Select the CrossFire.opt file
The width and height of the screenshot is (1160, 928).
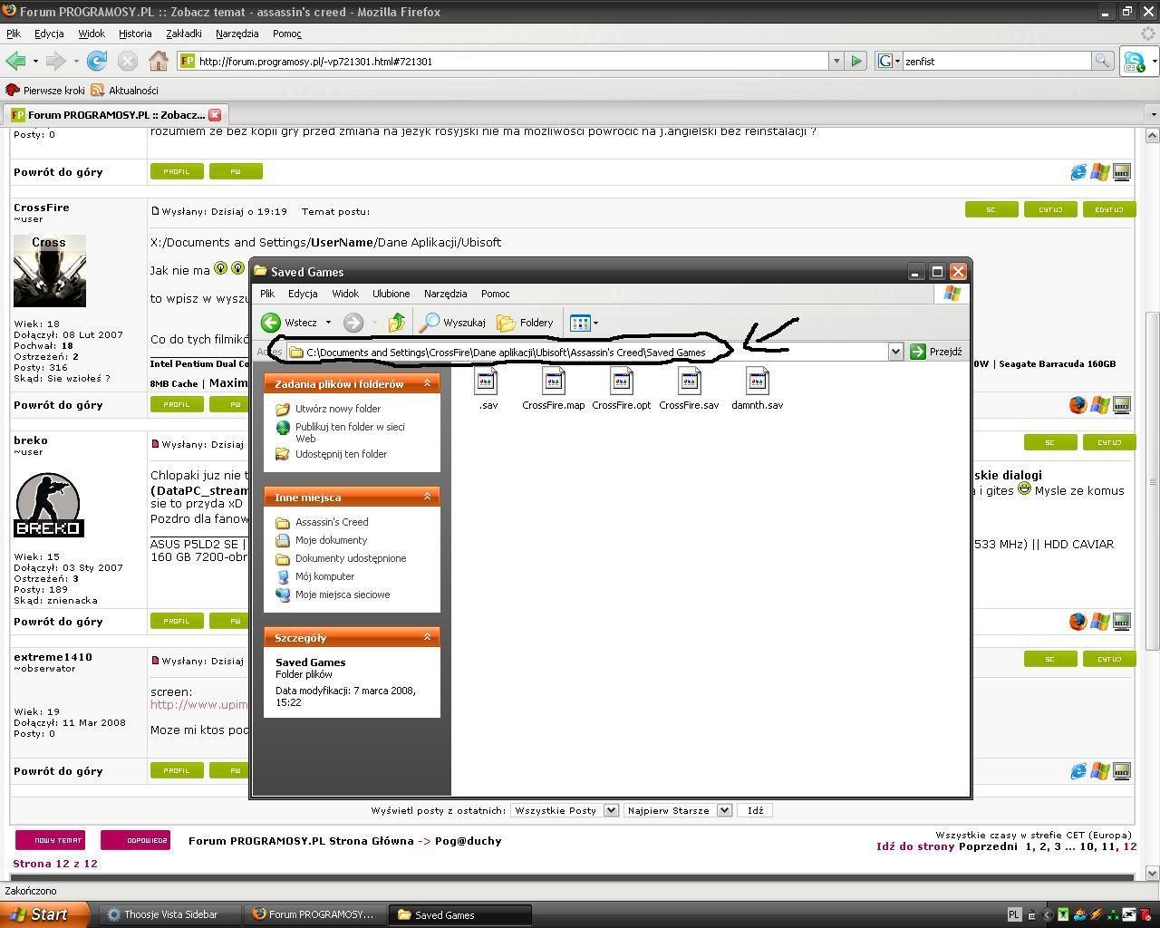622,390
